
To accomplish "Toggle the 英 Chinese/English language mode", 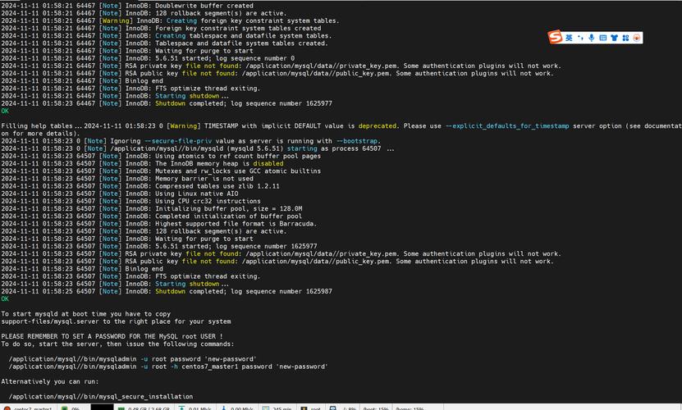I will [569, 38].
